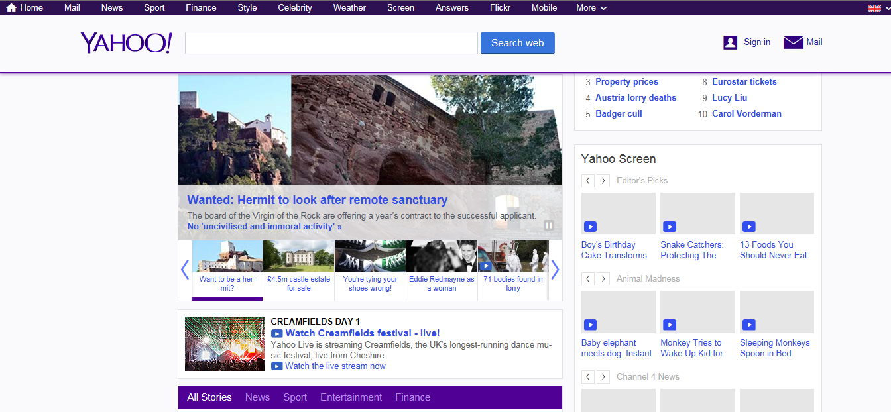Viewport: 891px width, 412px height.
Task: Open Wanted: Hermit headline link
Action: pos(318,200)
